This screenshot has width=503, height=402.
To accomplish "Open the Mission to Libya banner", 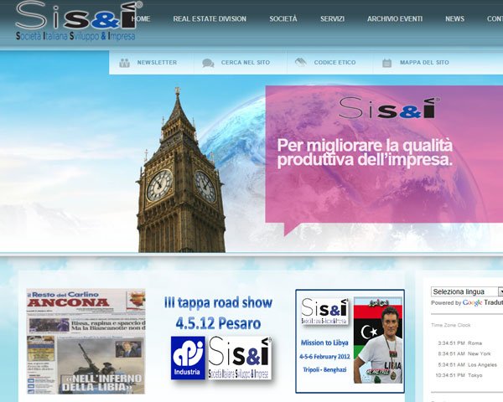I will pyautogui.click(x=350, y=341).
